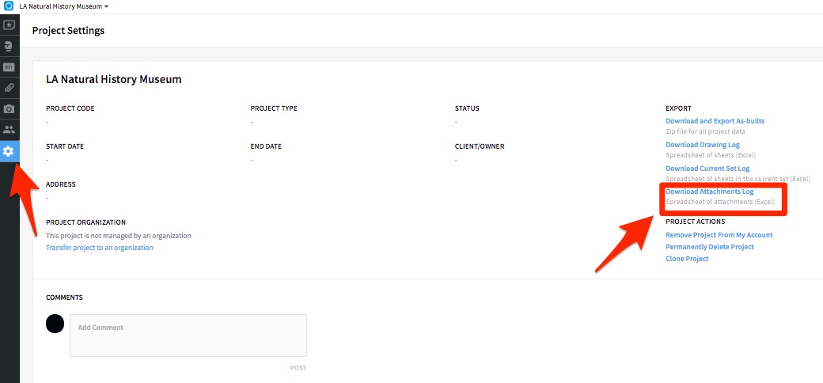This screenshot has width=823, height=383.
Task: Open the Team people icon in sidebar
Action: (9, 130)
